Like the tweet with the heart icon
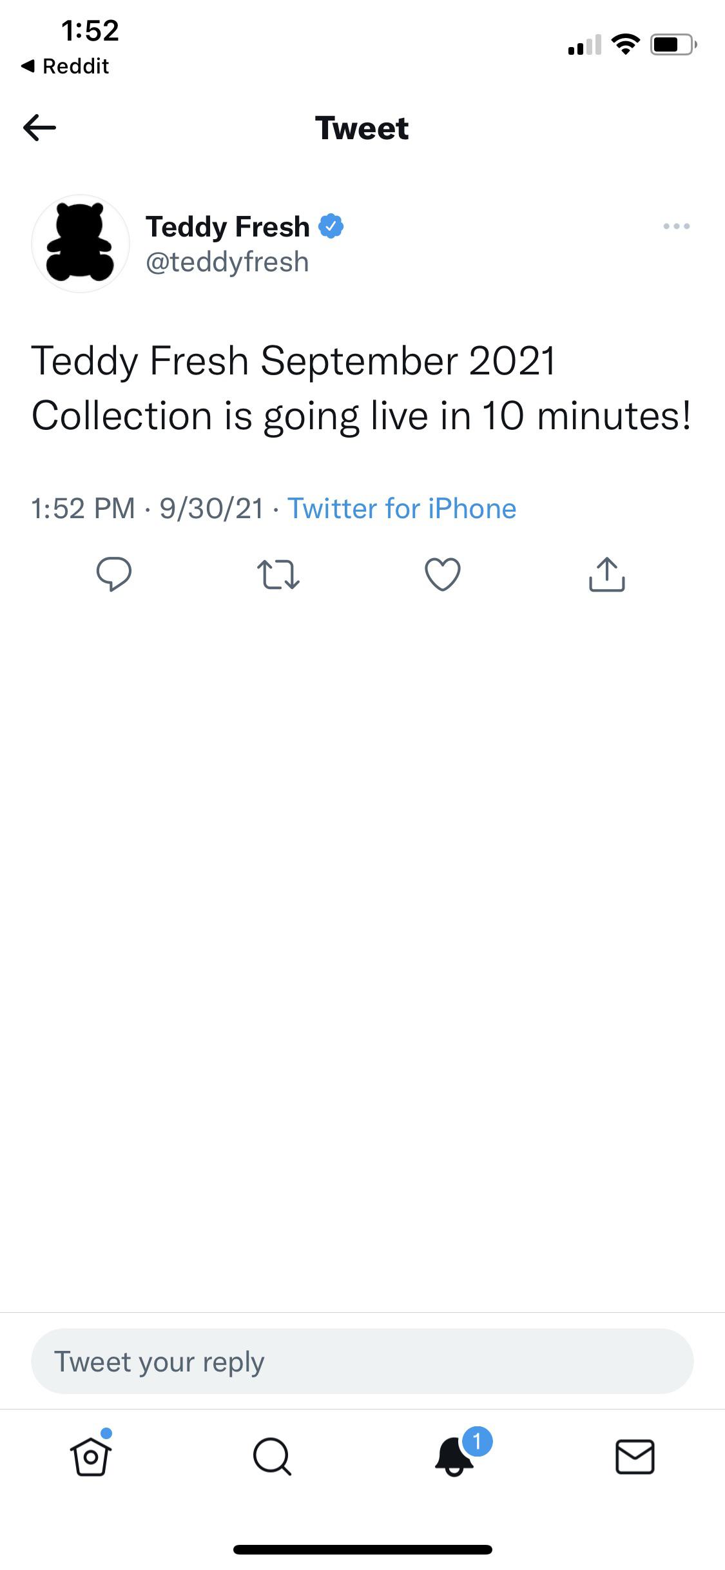Image resolution: width=725 pixels, height=1570 pixels. tap(443, 574)
